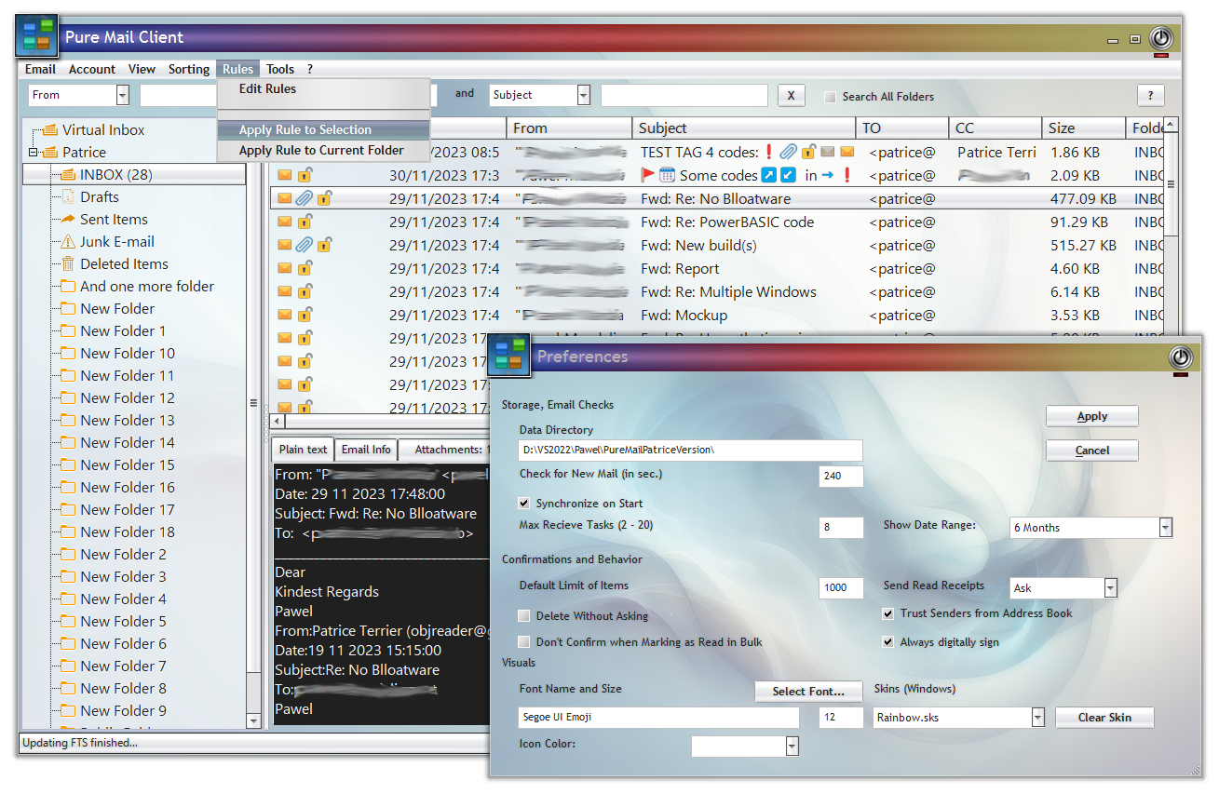Click the Deleted Items trash icon
This screenshot has width=1219, height=794.
click(x=68, y=264)
